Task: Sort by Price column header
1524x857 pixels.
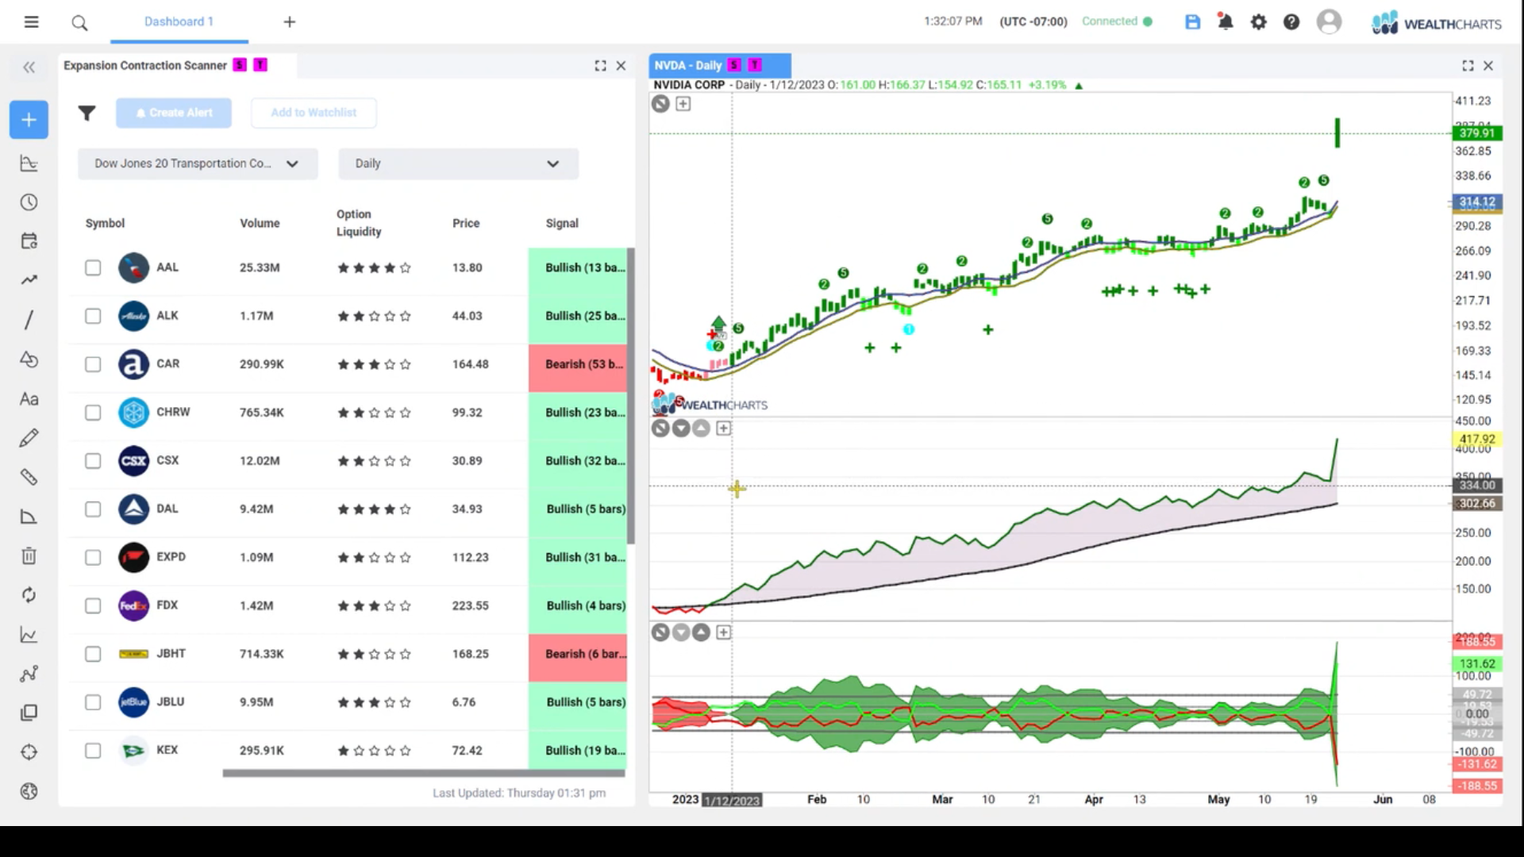Action: (466, 224)
